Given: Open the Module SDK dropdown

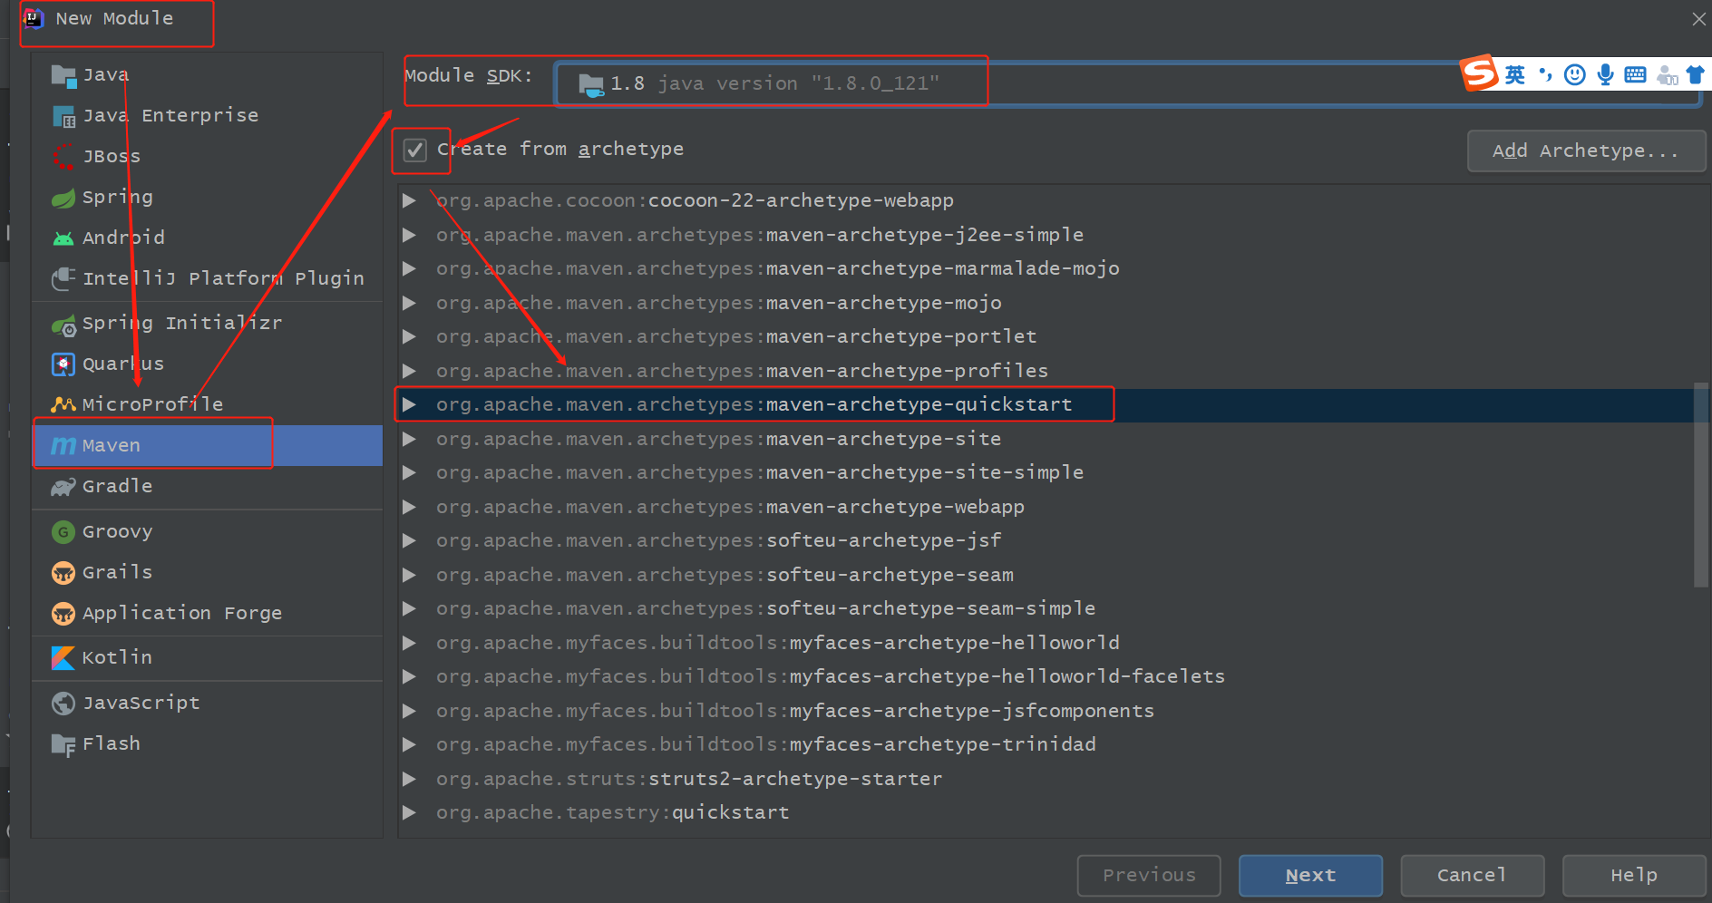Looking at the screenshot, I should tap(1127, 83).
